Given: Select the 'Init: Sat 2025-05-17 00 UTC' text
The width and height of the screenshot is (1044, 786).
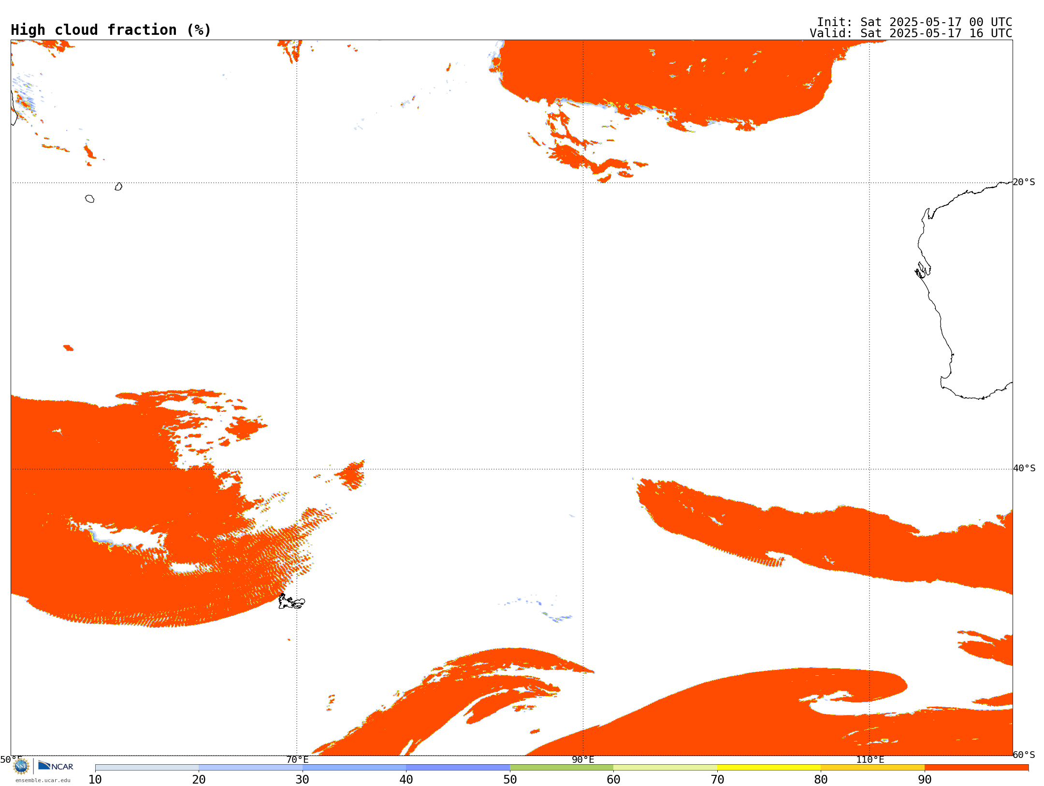Looking at the screenshot, I should 914,22.
